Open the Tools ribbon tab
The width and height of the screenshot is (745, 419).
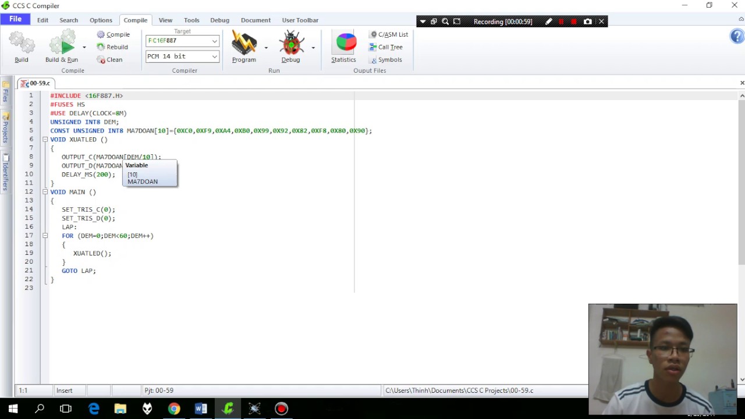(x=191, y=20)
